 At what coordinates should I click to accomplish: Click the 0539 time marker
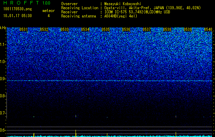pos(188,29)
